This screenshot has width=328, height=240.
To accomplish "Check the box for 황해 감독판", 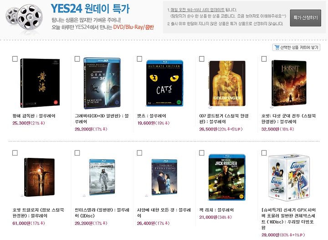I will coord(15,59).
